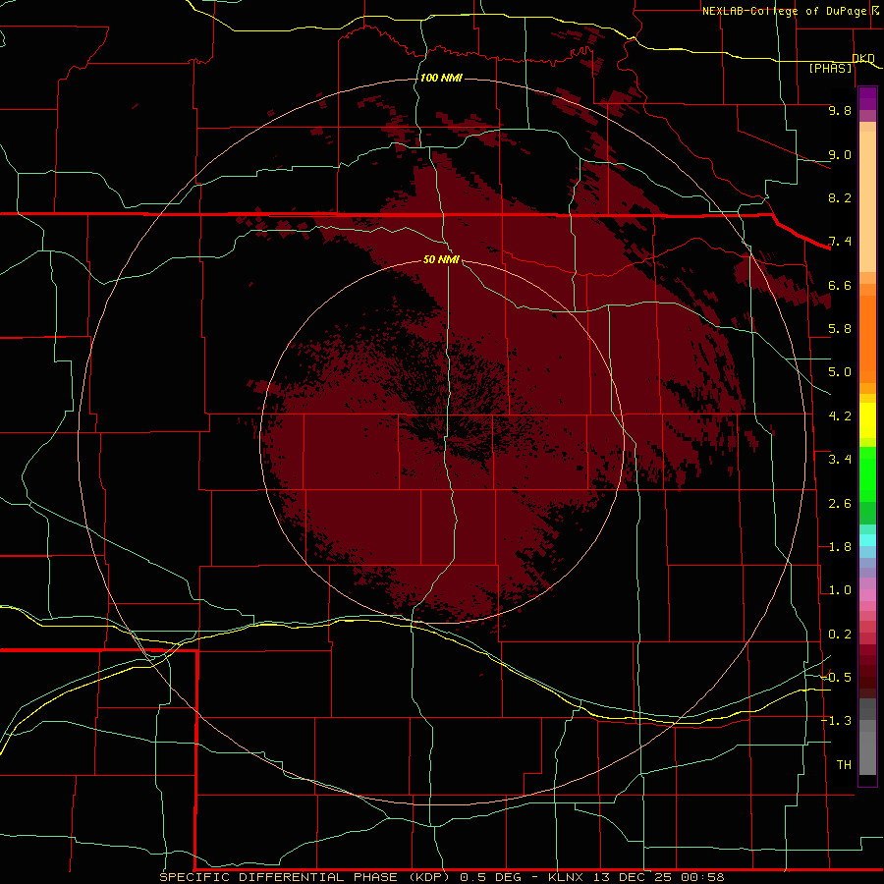This screenshot has height=884, width=884.
Task: Click the 1.0 value on color scale
Action: (x=840, y=590)
